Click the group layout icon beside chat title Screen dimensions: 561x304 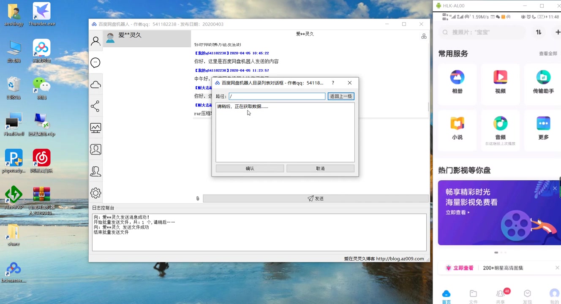(424, 36)
